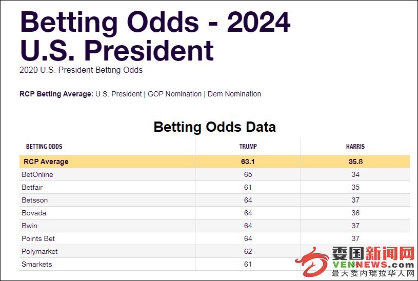This screenshot has height=281, width=418.
Task: Select the RCP Average highlighted row
Action: pyautogui.click(x=214, y=162)
